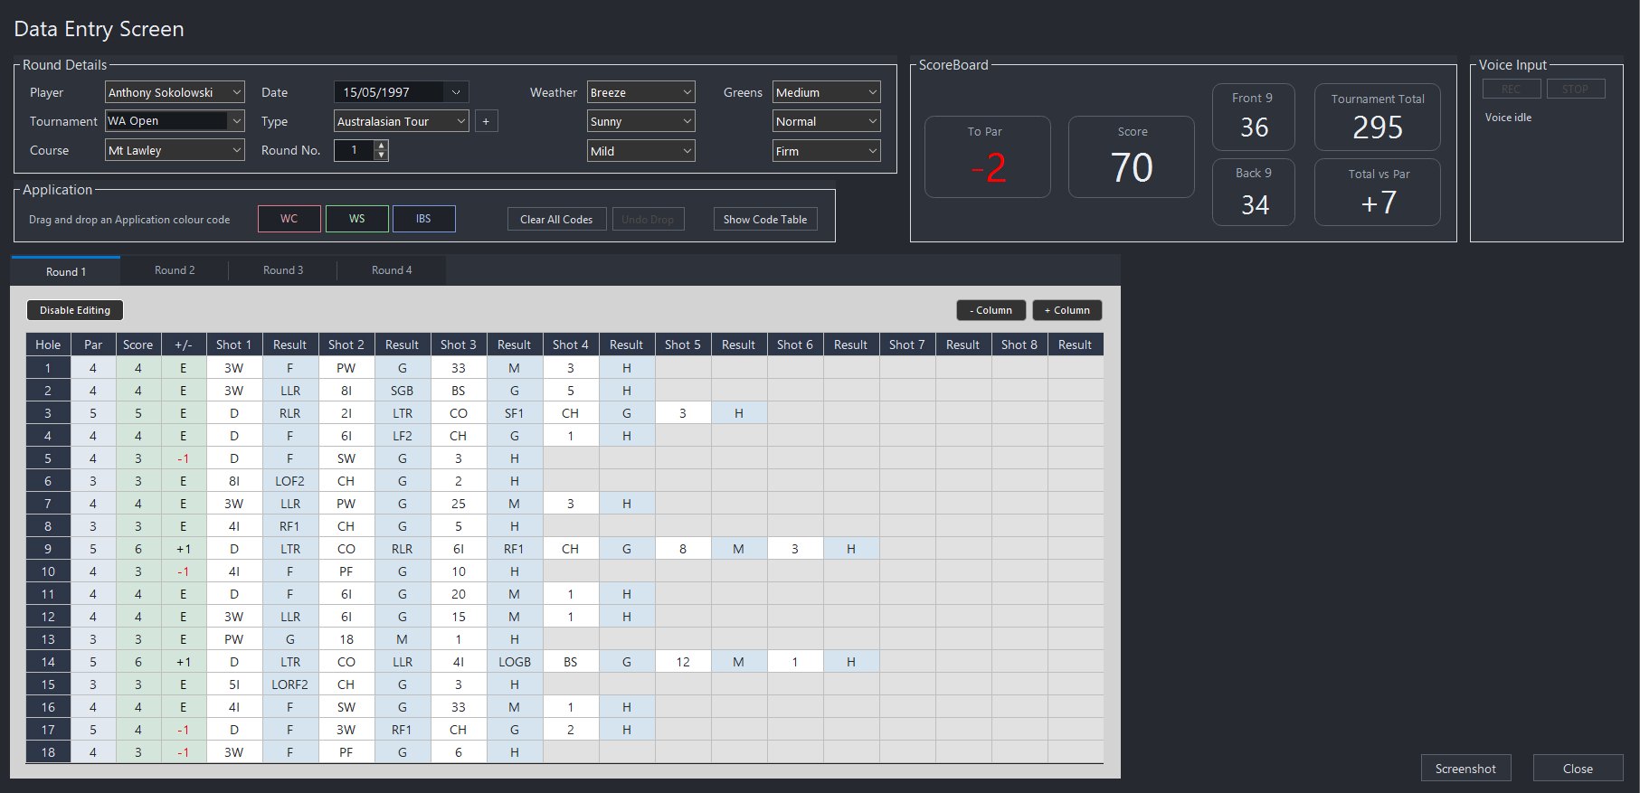
Task: Click the Shot 8 column header
Action: click(1019, 345)
